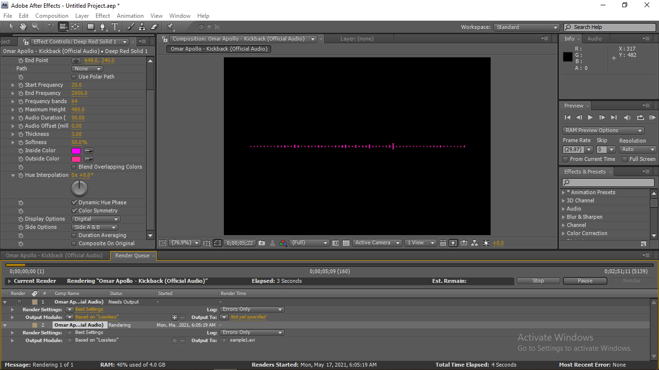Enable Blend Overlapping Colors checkbox

74,167
